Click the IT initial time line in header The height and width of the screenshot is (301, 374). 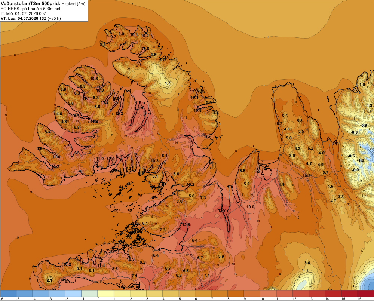[23, 13]
